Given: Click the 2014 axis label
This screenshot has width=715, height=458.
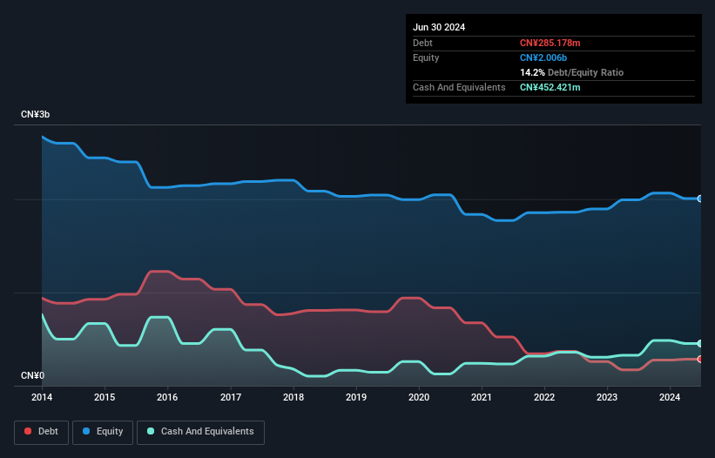Looking at the screenshot, I should [x=42, y=397].
